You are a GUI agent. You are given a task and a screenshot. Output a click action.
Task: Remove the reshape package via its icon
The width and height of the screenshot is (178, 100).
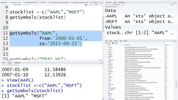[175, 53]
